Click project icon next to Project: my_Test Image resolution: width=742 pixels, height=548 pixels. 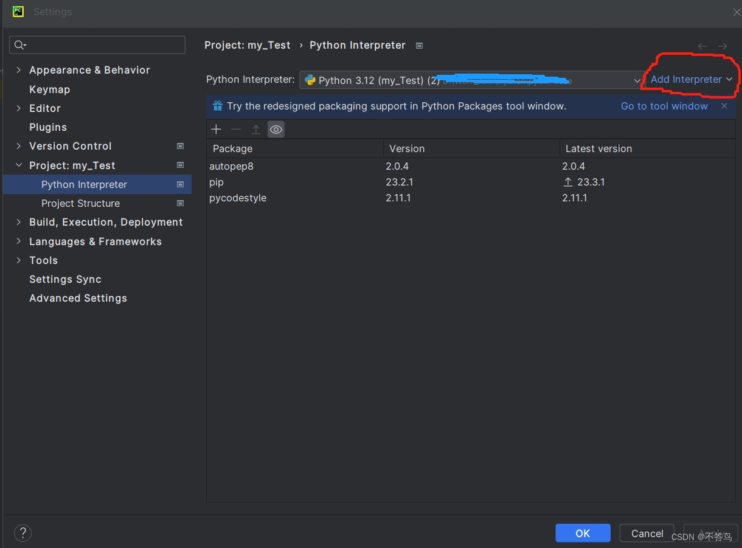pyautogui.click(x=180, y=165)
